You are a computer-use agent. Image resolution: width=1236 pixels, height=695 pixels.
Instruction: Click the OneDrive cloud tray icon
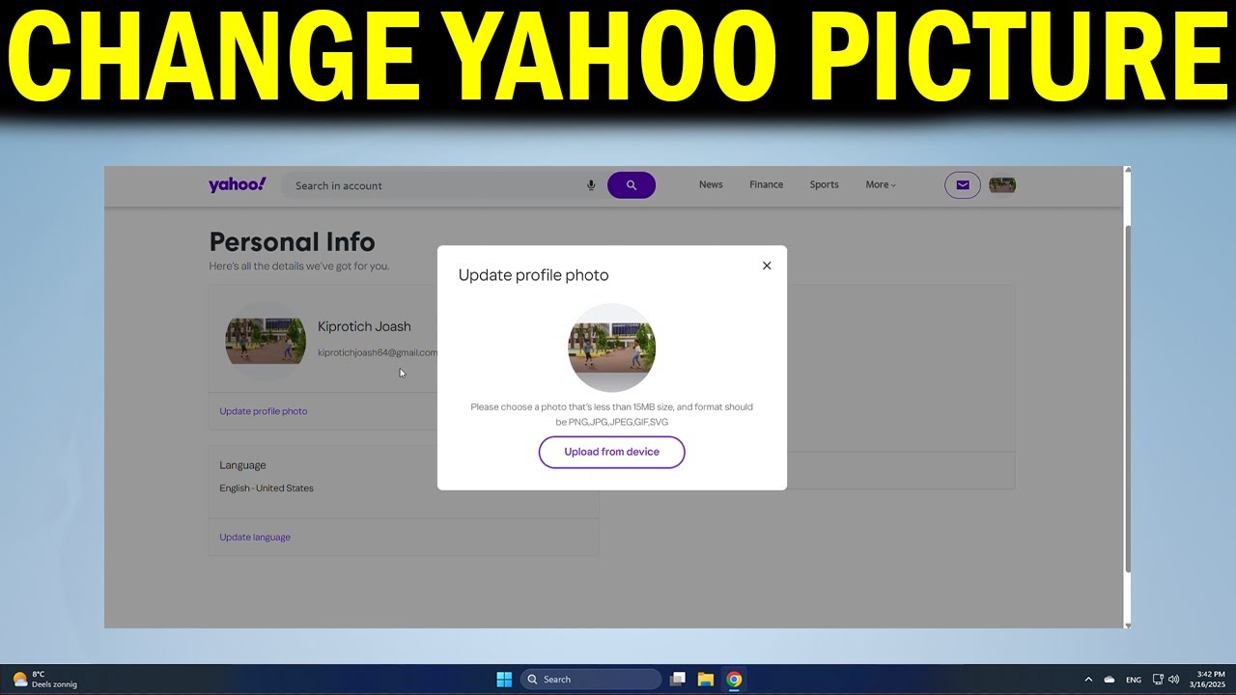click(x=1110, y=680)
